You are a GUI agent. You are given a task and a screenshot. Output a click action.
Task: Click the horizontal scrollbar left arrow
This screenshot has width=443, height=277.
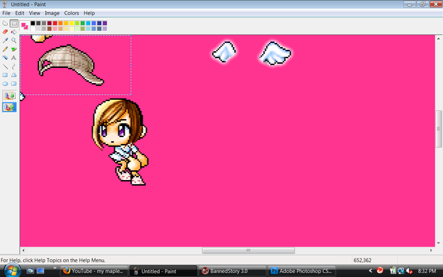tap(23, 251)
